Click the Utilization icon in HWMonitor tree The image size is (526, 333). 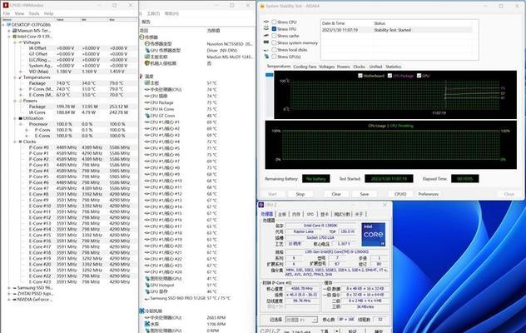pyautogui.click(x=20, y=118)
